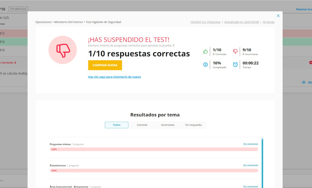Click the Preguntas mixtas red progress bar

pyautogui.click(x=154, y=149)
